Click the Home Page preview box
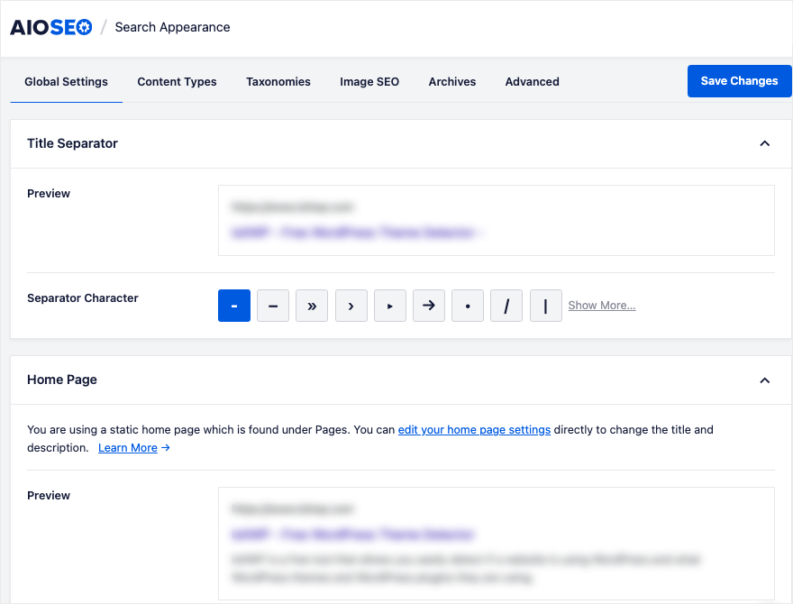 pos(497,544)
